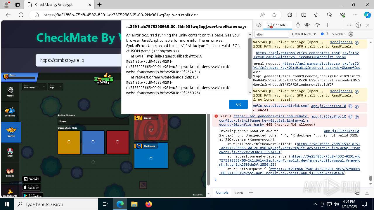Go back using the browser back arrow
This screenshot has width=374, height=210.
8,15
